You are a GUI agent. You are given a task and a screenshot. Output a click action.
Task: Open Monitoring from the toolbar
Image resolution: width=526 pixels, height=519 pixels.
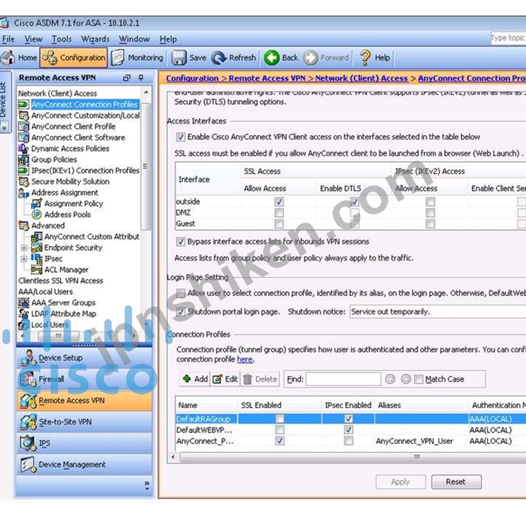point(137,58)
